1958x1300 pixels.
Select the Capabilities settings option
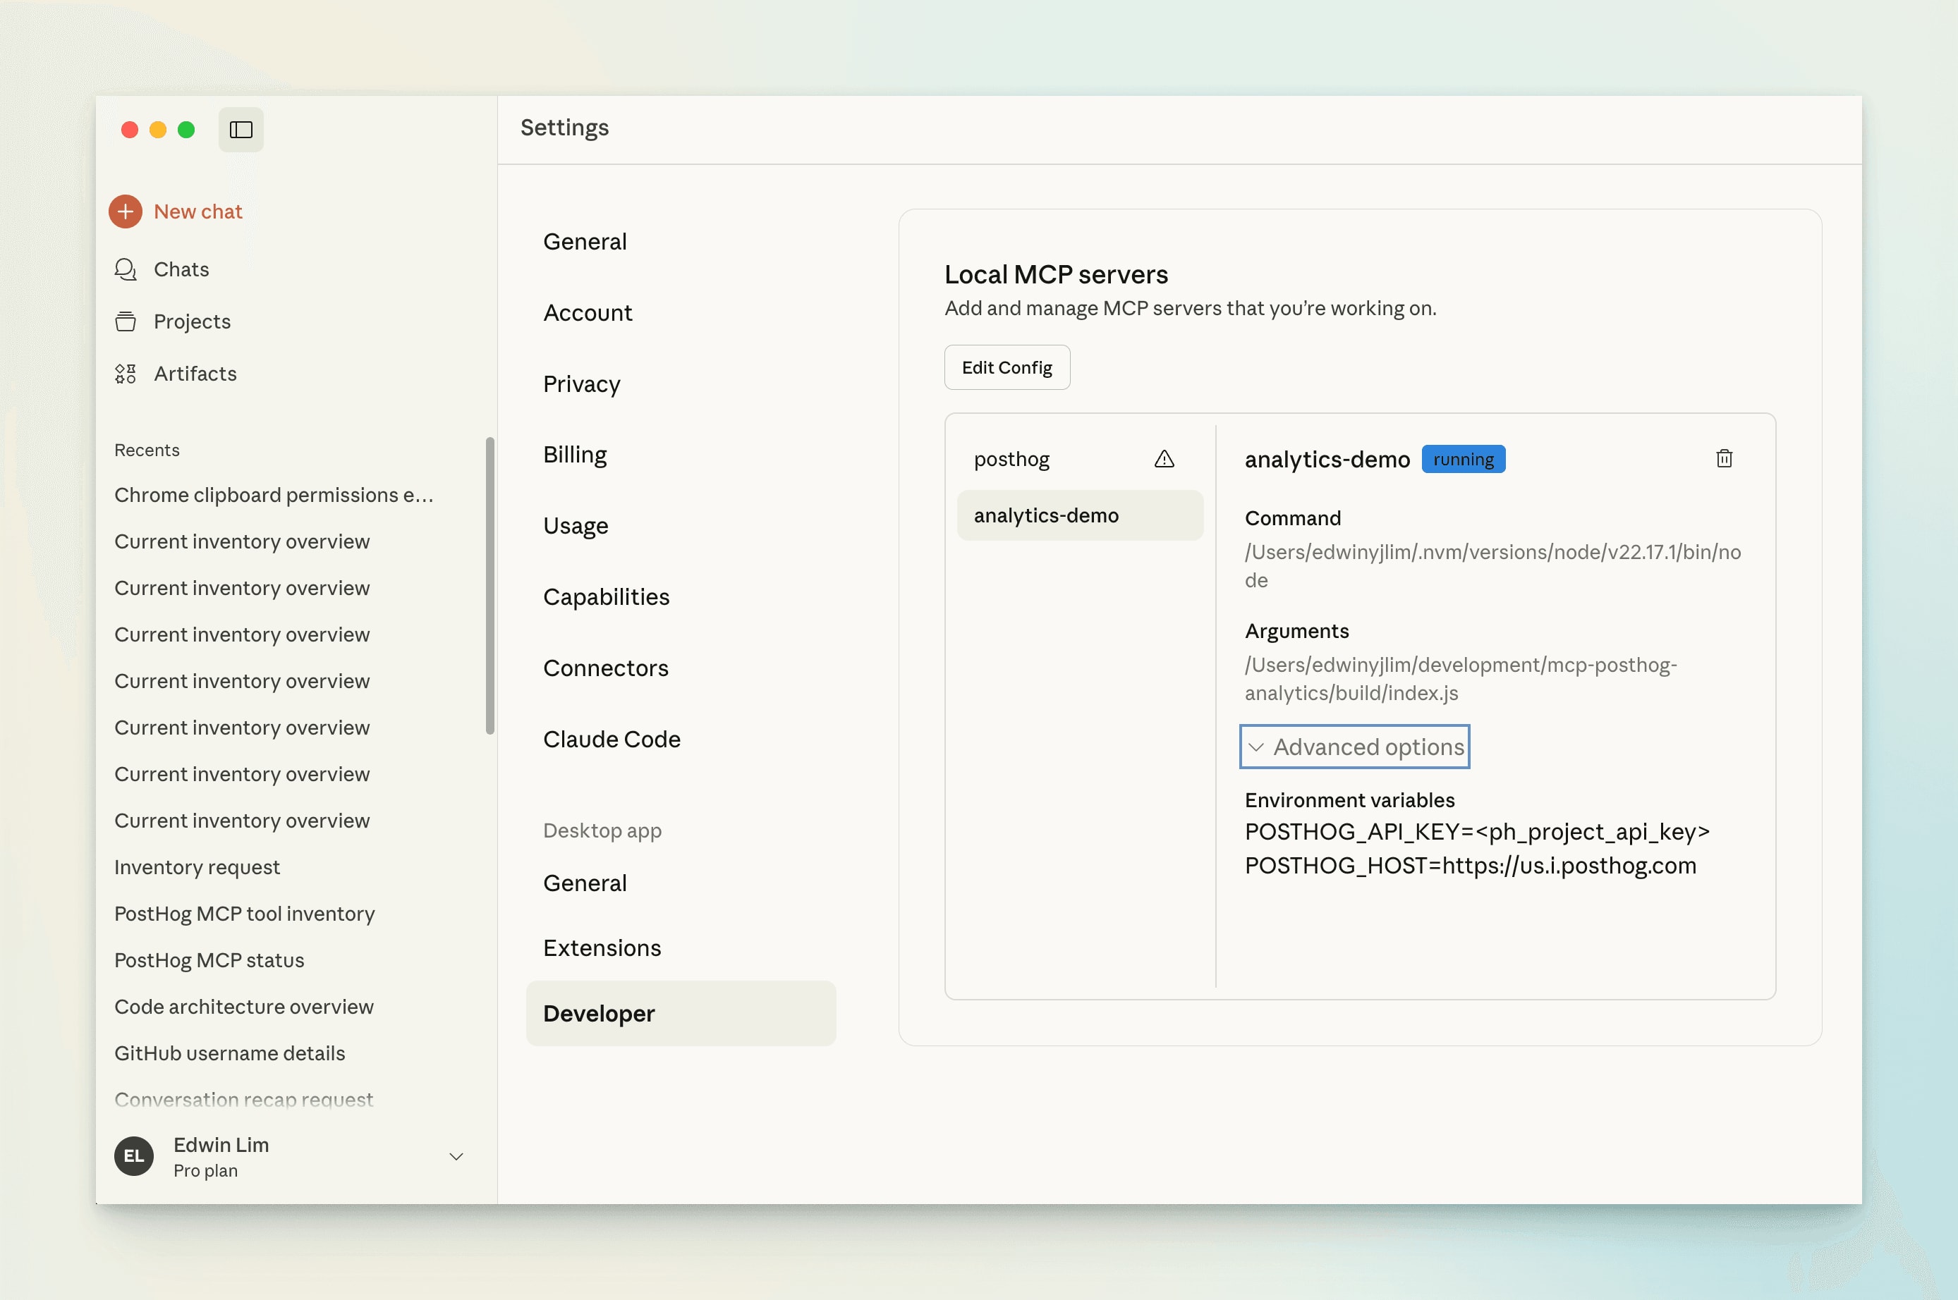pos(606,596)
